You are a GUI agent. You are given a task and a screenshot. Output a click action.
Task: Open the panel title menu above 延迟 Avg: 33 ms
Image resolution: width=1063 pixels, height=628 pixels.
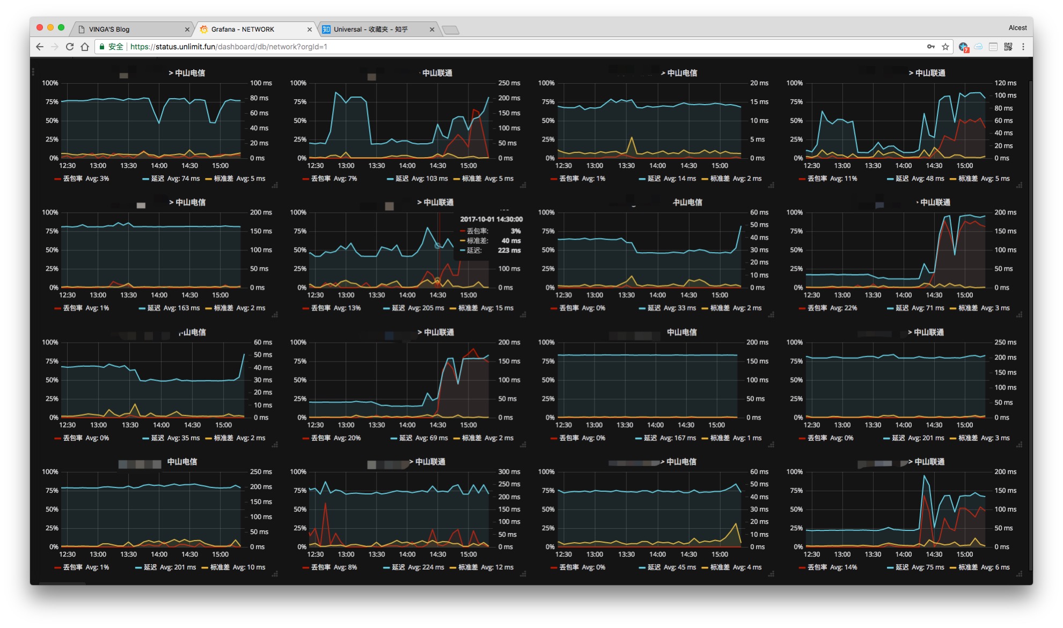pos(687,202)
